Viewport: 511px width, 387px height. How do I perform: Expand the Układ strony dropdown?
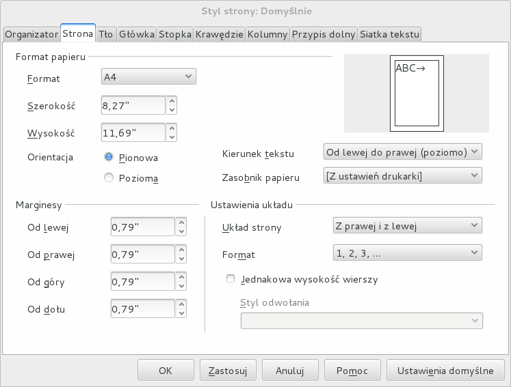click(407, 225)
